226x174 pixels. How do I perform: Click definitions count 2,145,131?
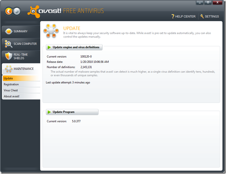point(86,67)
